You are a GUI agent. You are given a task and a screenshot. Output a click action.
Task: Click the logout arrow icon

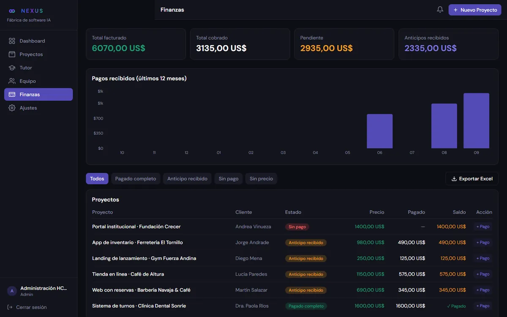(x=10, y=307)
